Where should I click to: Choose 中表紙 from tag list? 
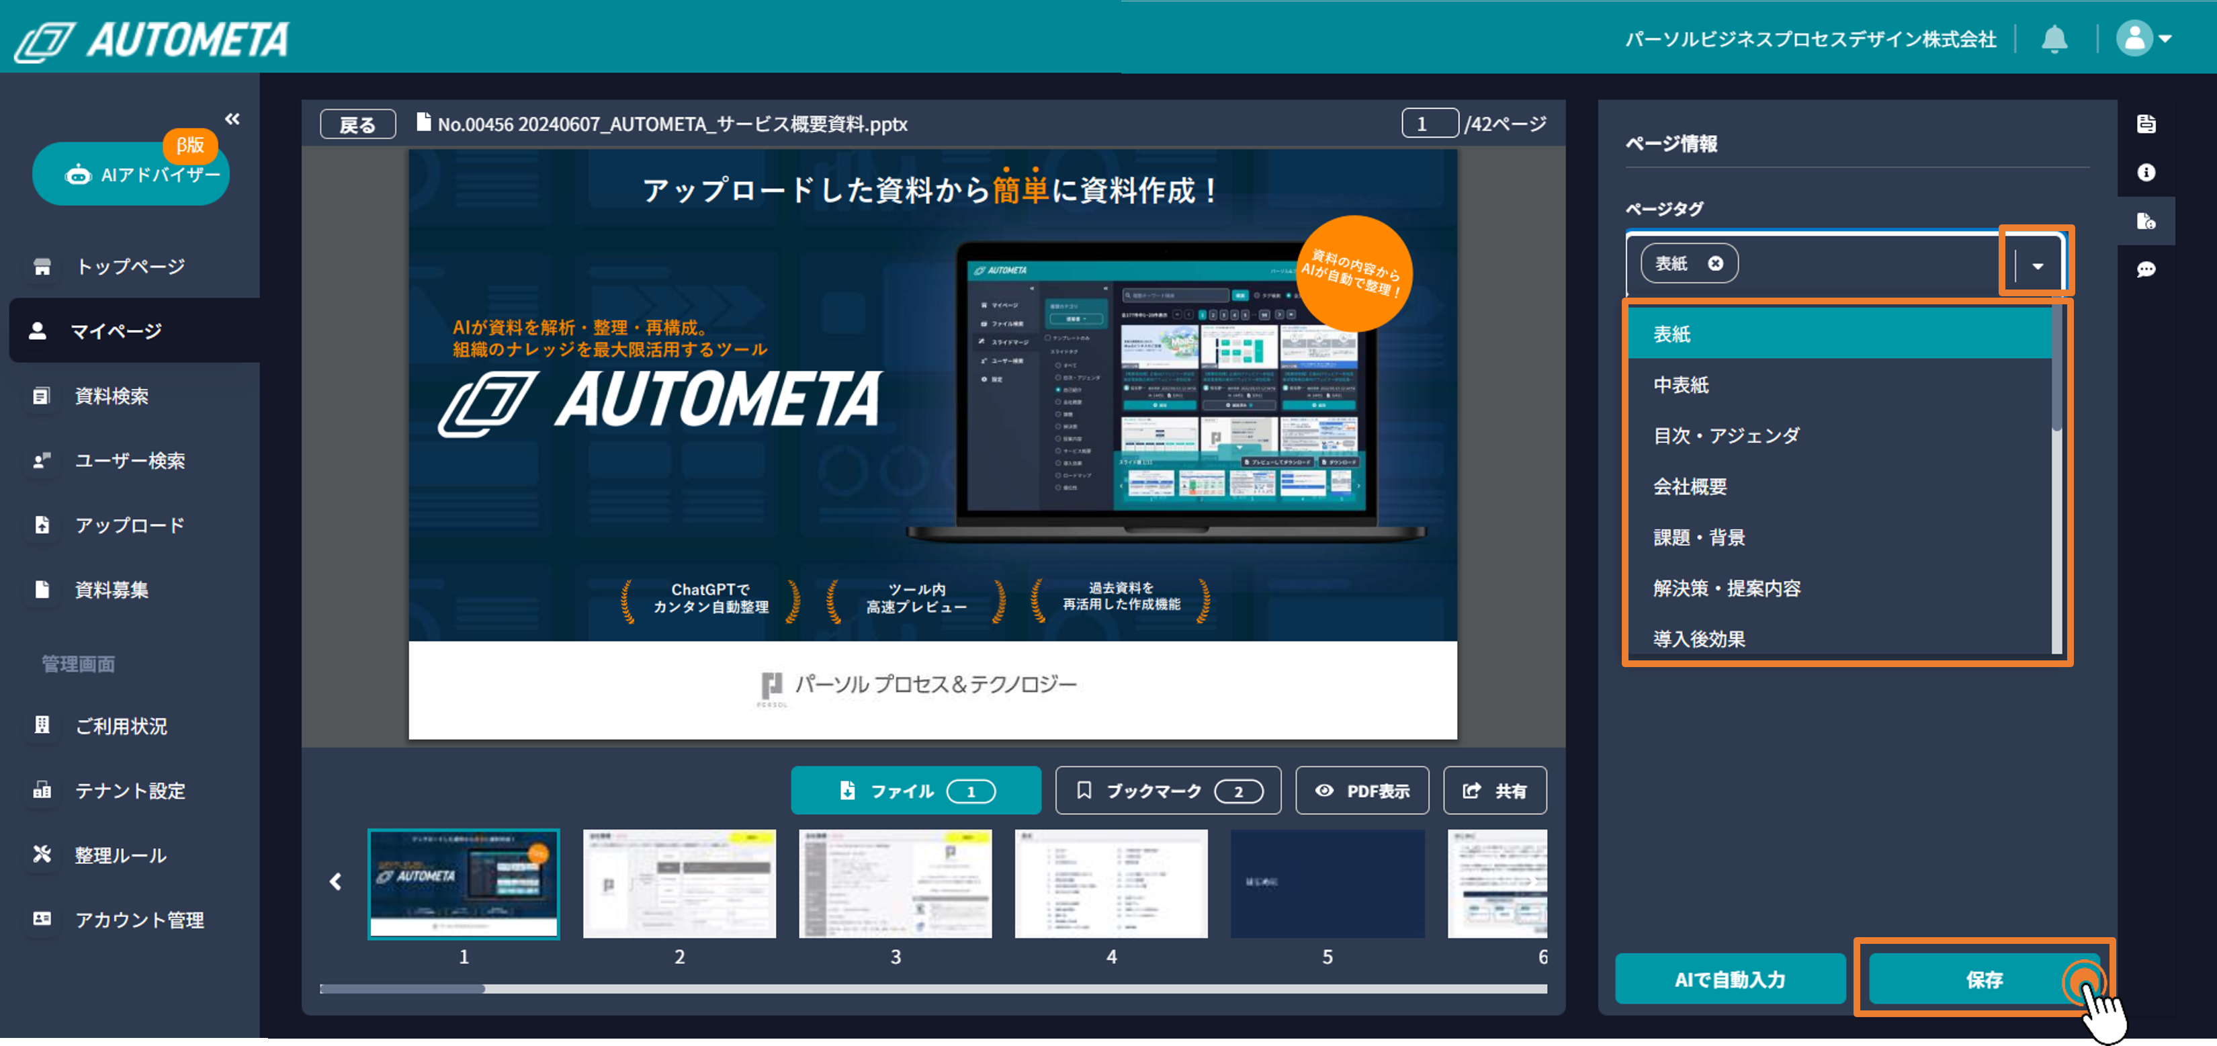1839,385
